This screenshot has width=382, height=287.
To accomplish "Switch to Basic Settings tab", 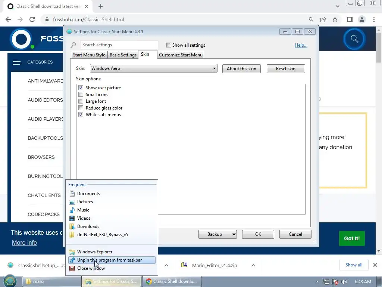I will click(x=123, y=55).
